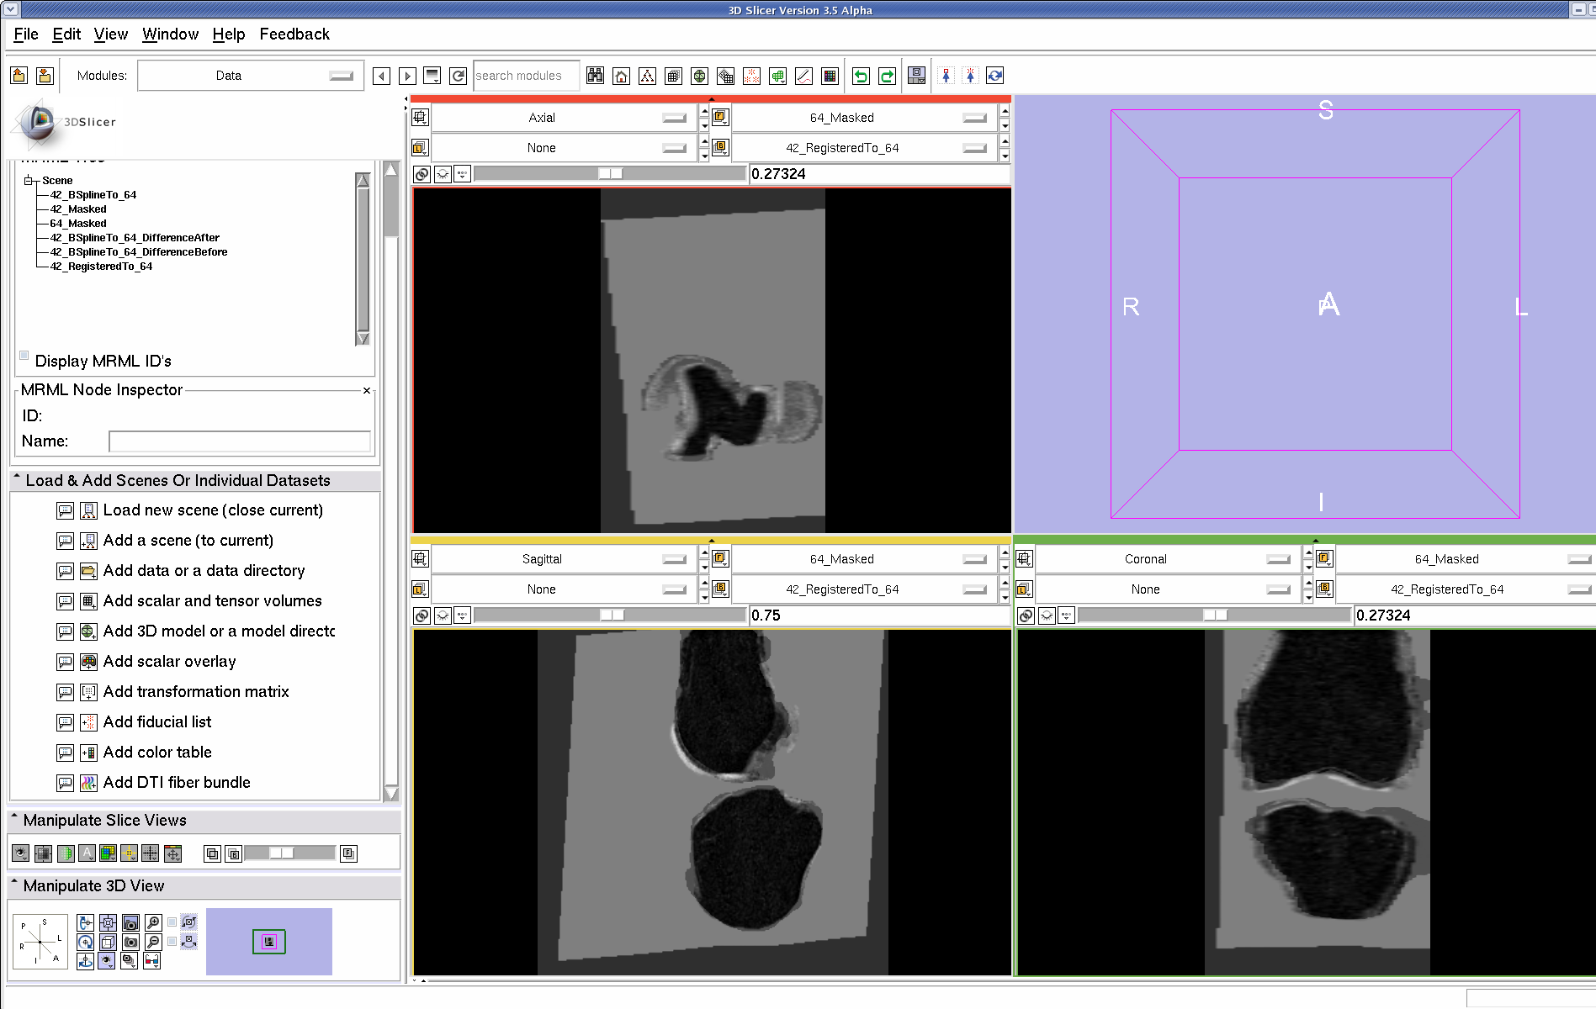Click Load new scene (close current)

click(x=212, y=510)
